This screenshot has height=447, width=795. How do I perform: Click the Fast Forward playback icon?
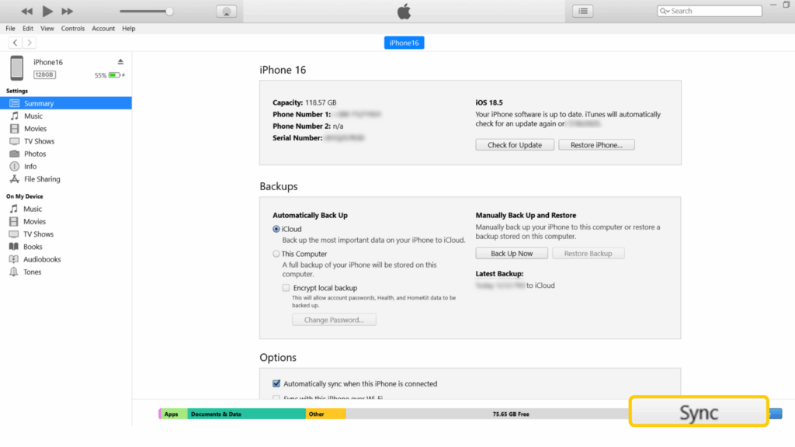[68, 11]
